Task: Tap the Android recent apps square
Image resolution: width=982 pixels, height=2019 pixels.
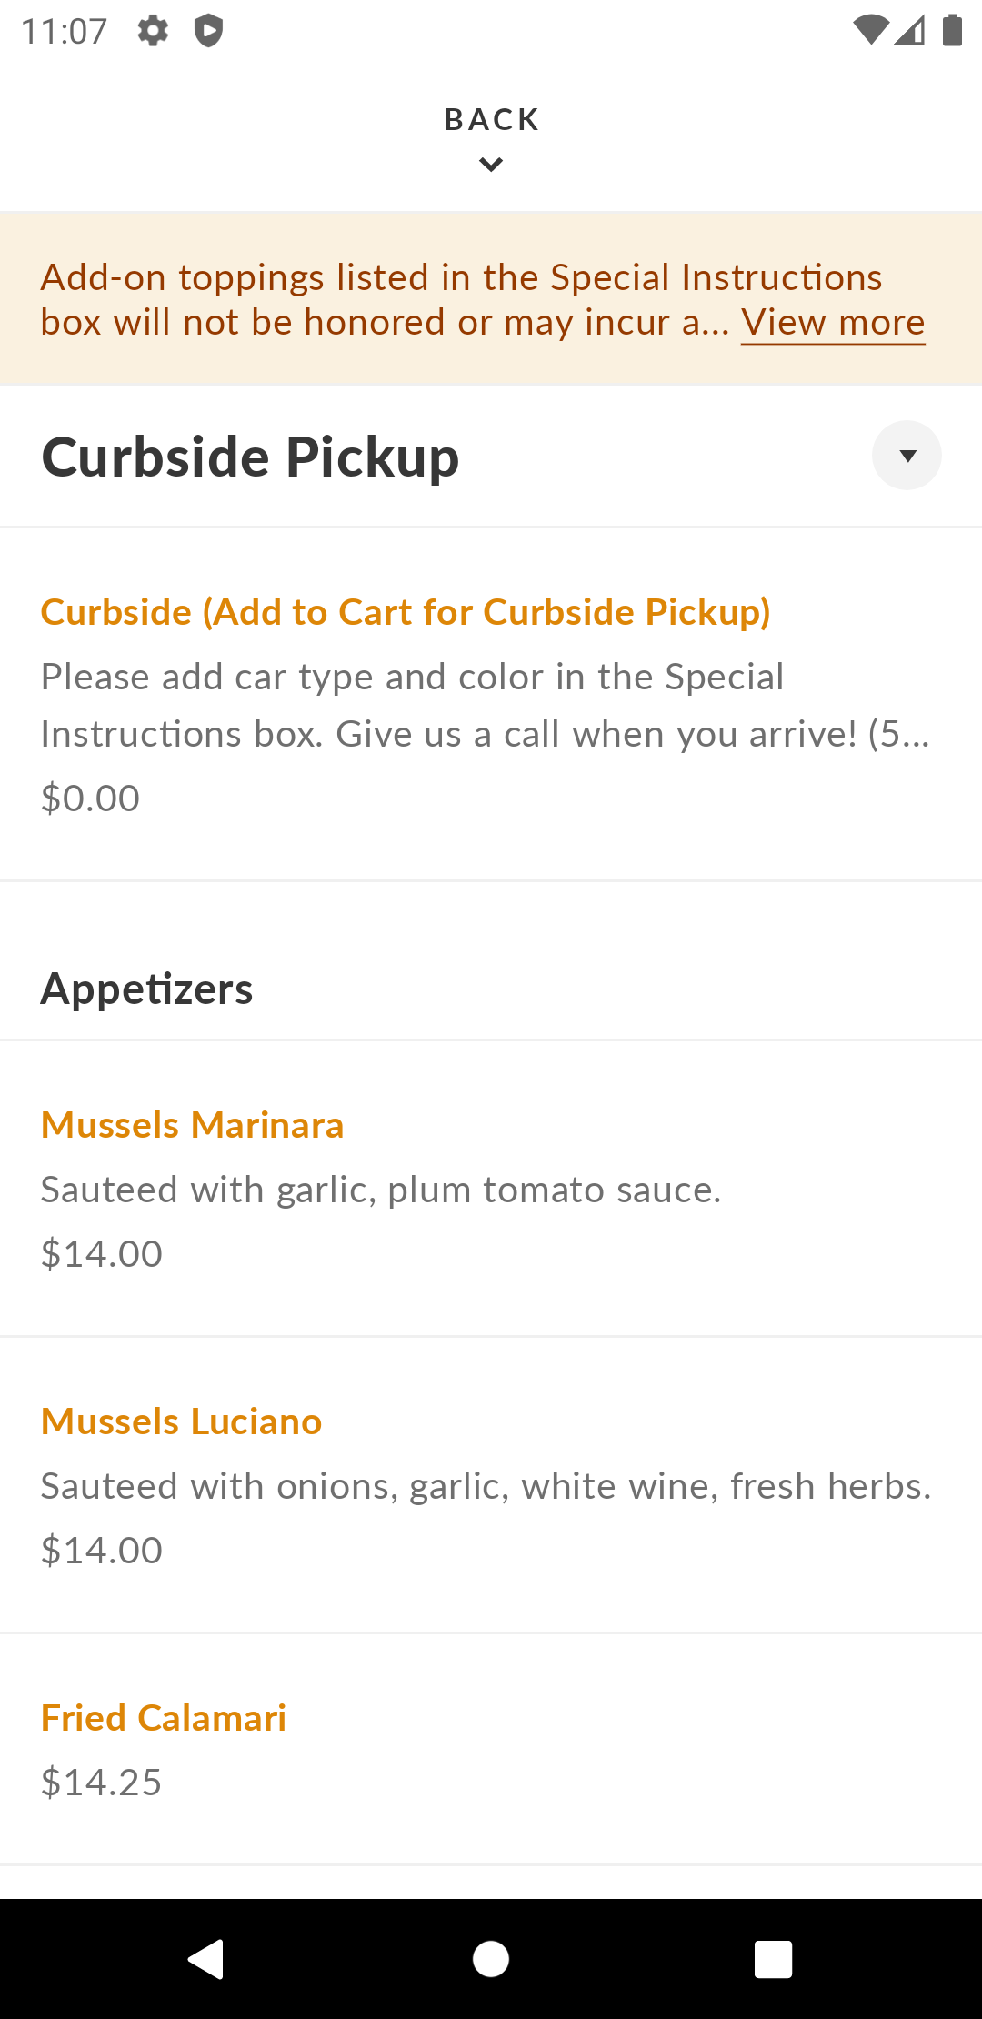Action: pyautogui.click(x=774, y=1959)
